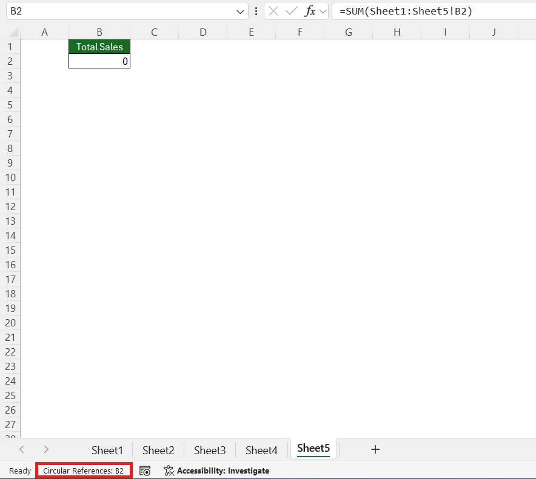This screenshot has height=479, width=536.
Task: Select column J header
Action: click(x=494, y=33)
